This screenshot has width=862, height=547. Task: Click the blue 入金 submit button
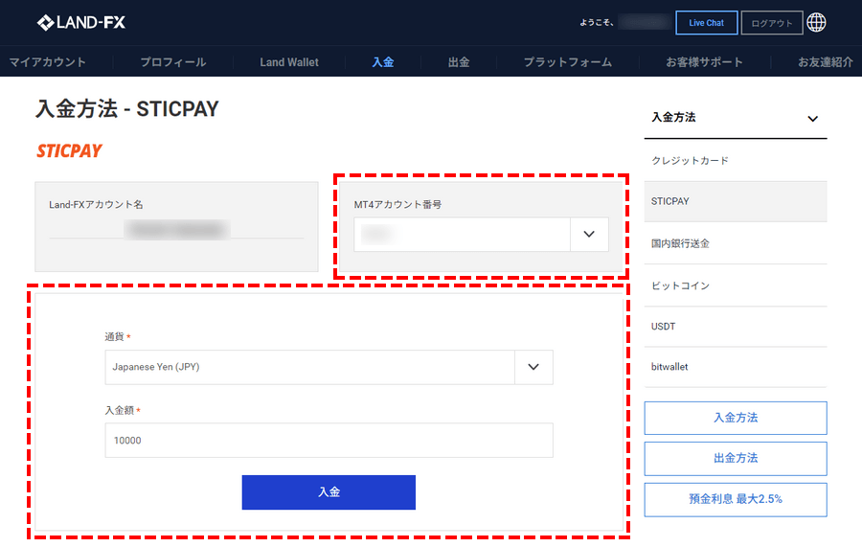tap(329, 492)
